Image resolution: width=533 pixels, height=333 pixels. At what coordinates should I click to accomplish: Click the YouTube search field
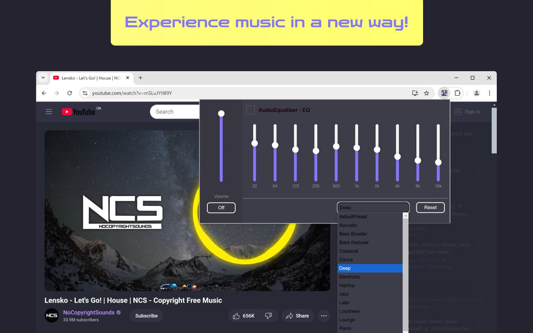click(175, 112)
